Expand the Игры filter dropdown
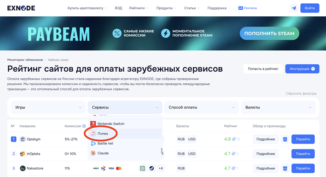 tap(48, 107)
